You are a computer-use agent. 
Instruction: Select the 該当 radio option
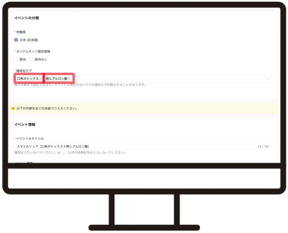[16, 59]
